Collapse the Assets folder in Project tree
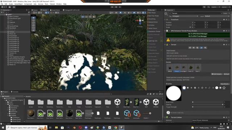 click(1, 96)
